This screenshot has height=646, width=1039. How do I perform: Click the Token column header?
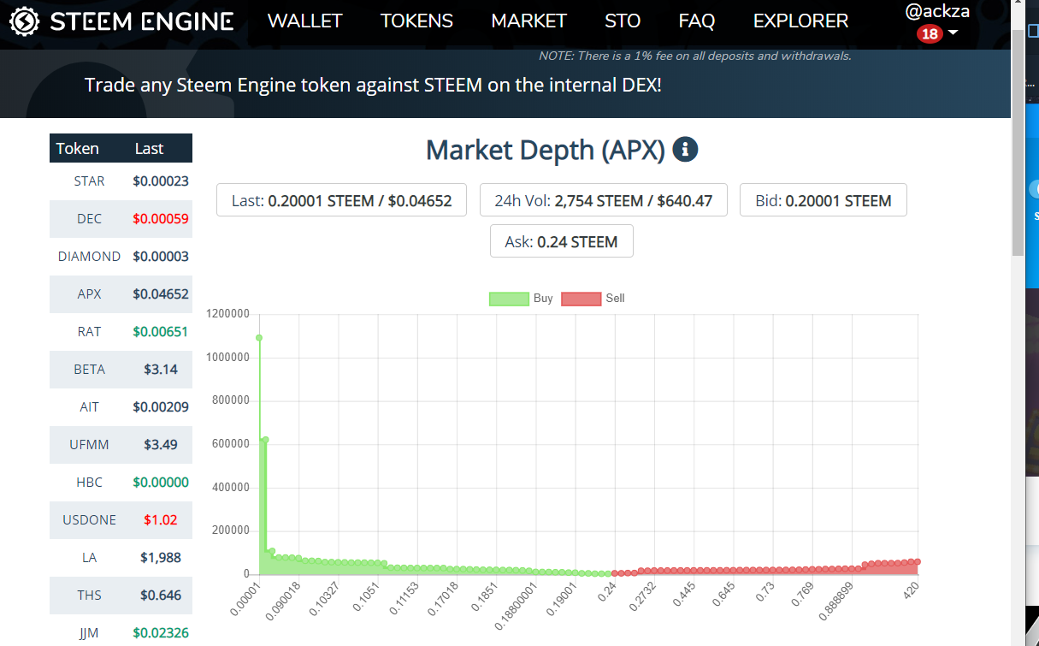coord(78,149)
